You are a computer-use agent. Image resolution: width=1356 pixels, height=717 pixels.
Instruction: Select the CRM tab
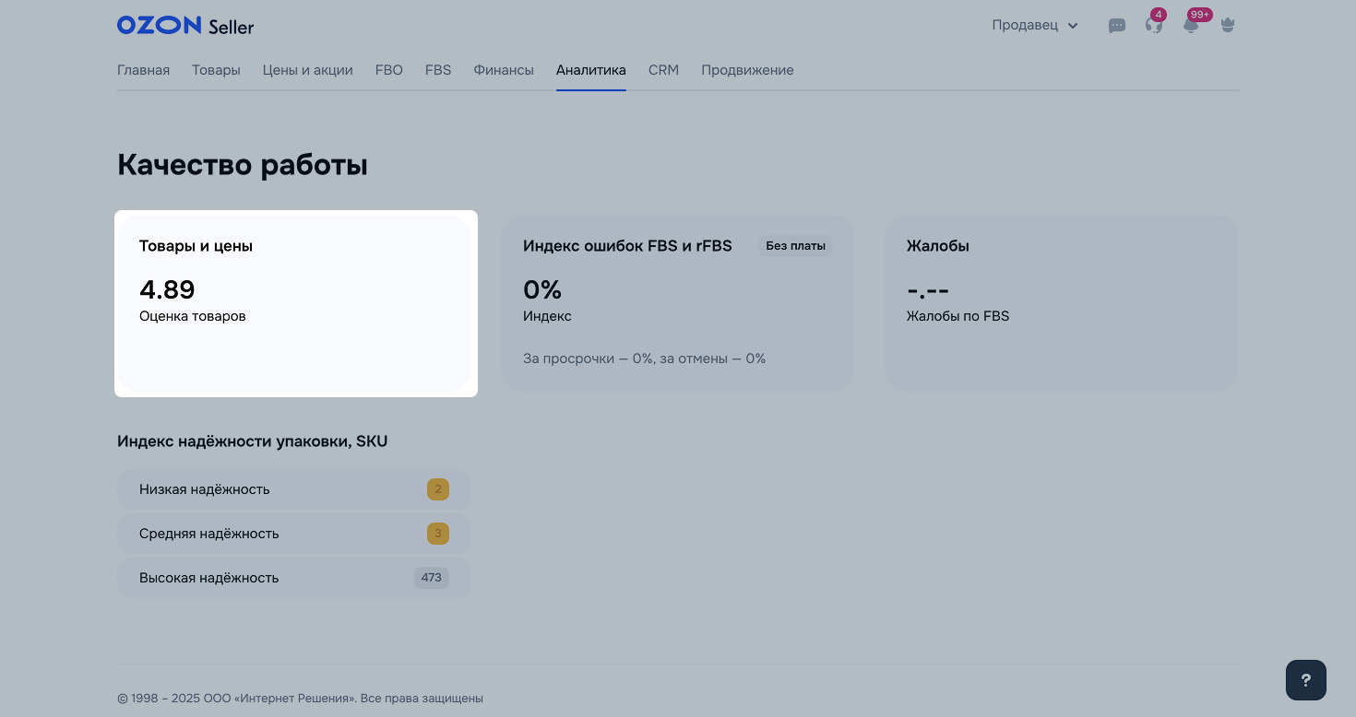point(663,70)
